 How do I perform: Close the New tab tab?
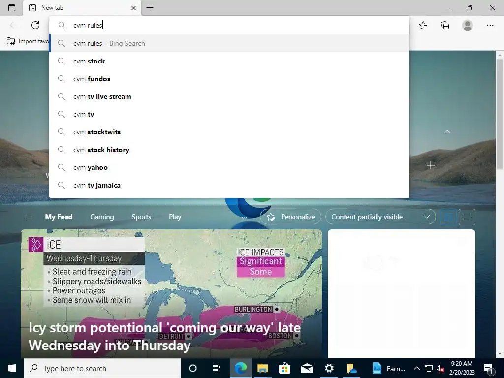(x=134, y=8)
